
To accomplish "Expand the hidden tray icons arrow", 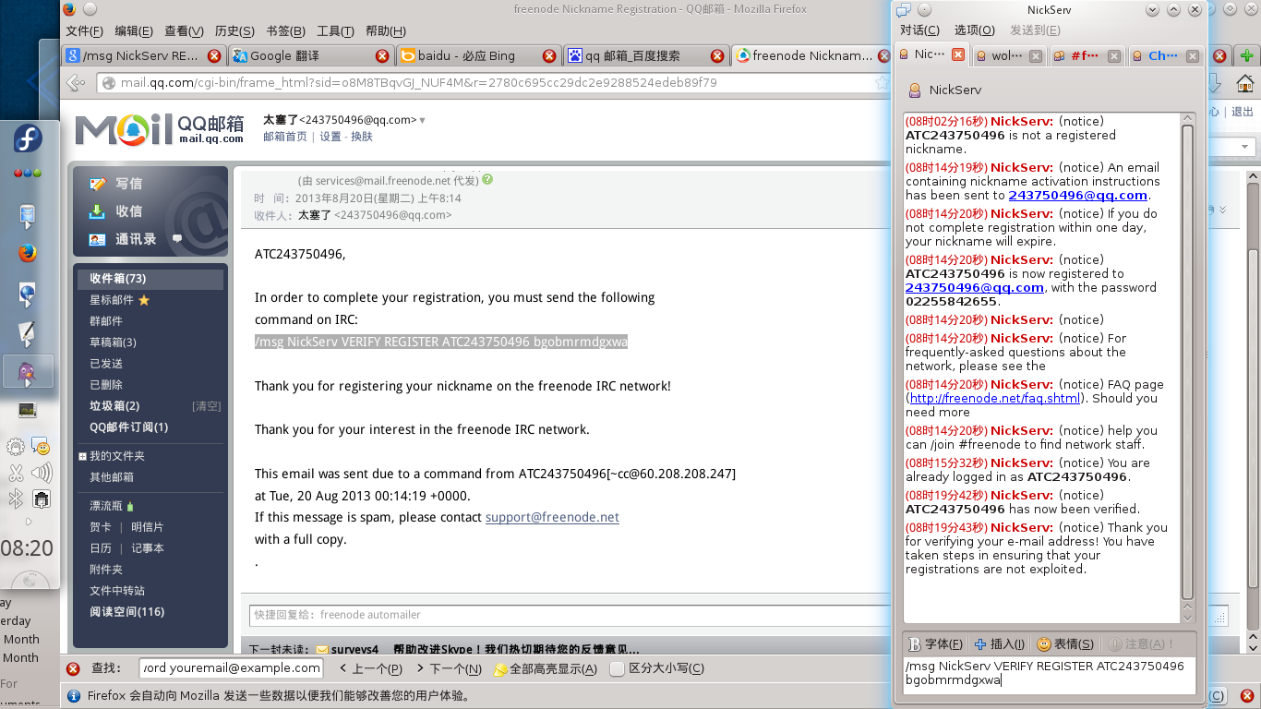I will click(29, 522).
